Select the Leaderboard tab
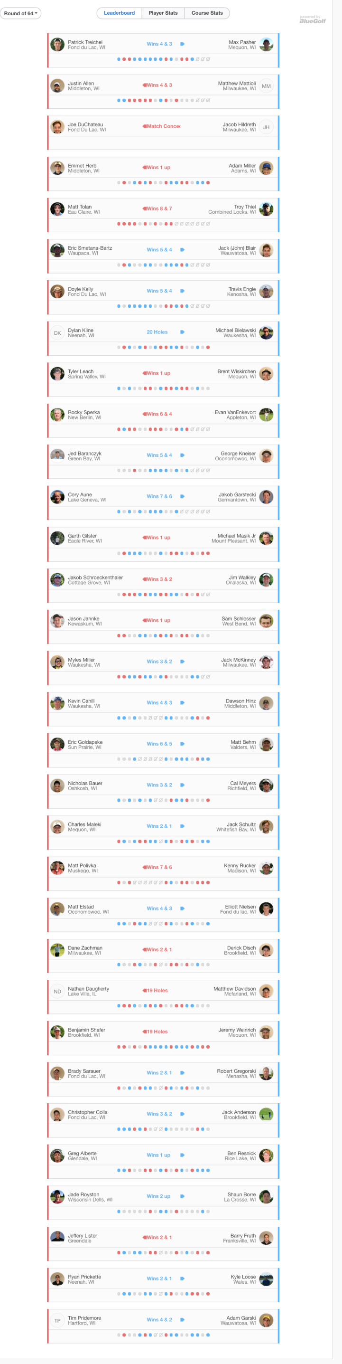The image size is (342, 1364). click(119, 13)
